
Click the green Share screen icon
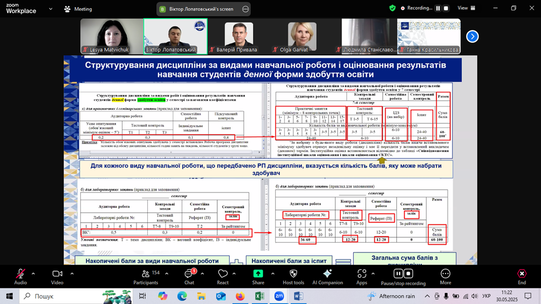[258, 274]
